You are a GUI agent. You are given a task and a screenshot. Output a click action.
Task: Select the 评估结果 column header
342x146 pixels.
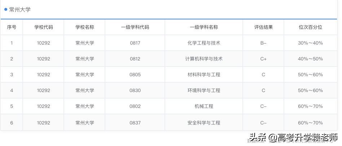pyautogui.click(x=263, y=27)
